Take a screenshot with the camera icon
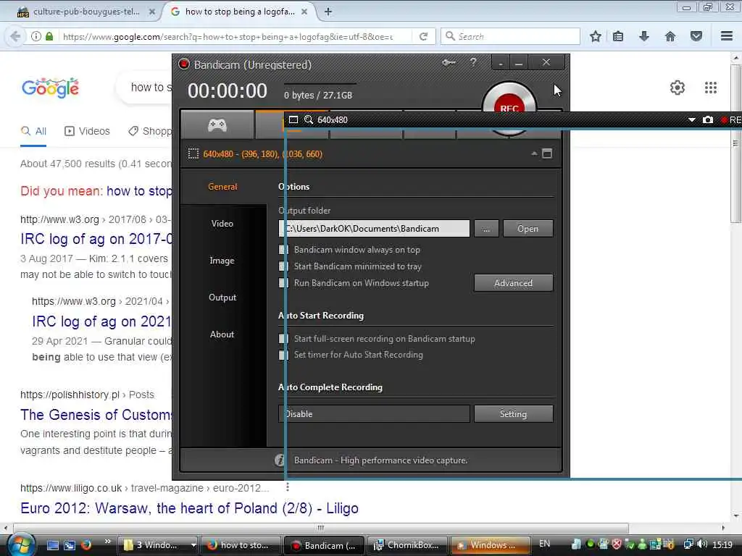Screen dimensions: 742x556 click(707, 120)
